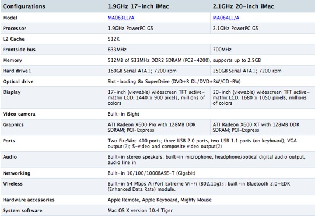Select the 1.9GHz 17-inch iMac header
This screenshot has width=315, height=216.
pos(138,6)
